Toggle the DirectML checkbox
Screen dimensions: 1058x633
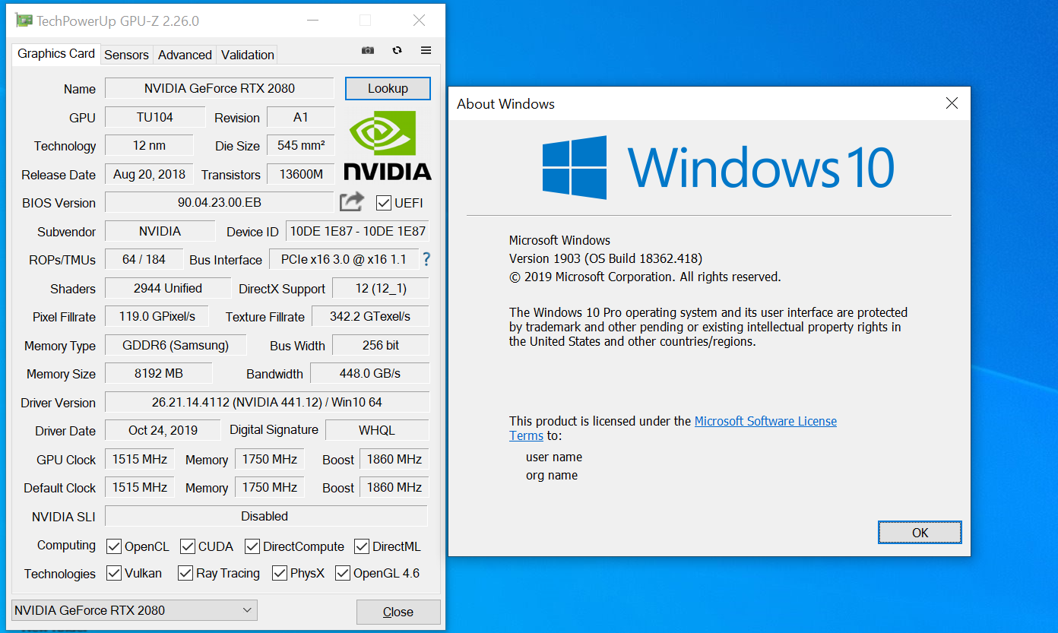coord(362,546)
